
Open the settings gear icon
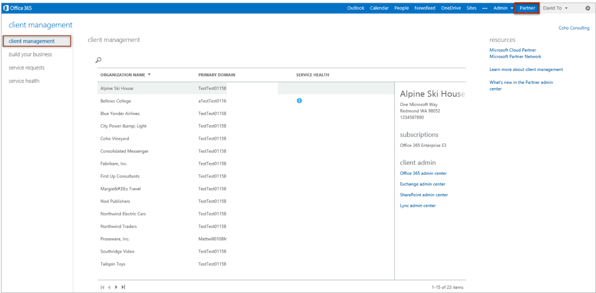pos(587,8)
